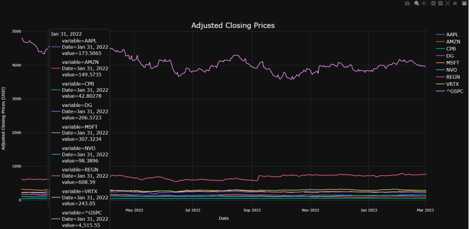Viewport: 470px width, 229px height.
Task: Download plot as PNG camera icon
Action: click(x=407, y=3)
